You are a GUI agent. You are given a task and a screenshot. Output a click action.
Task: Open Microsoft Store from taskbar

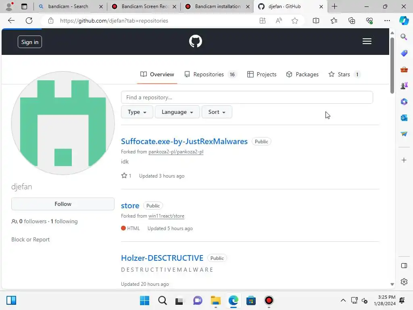click(251, 300)
